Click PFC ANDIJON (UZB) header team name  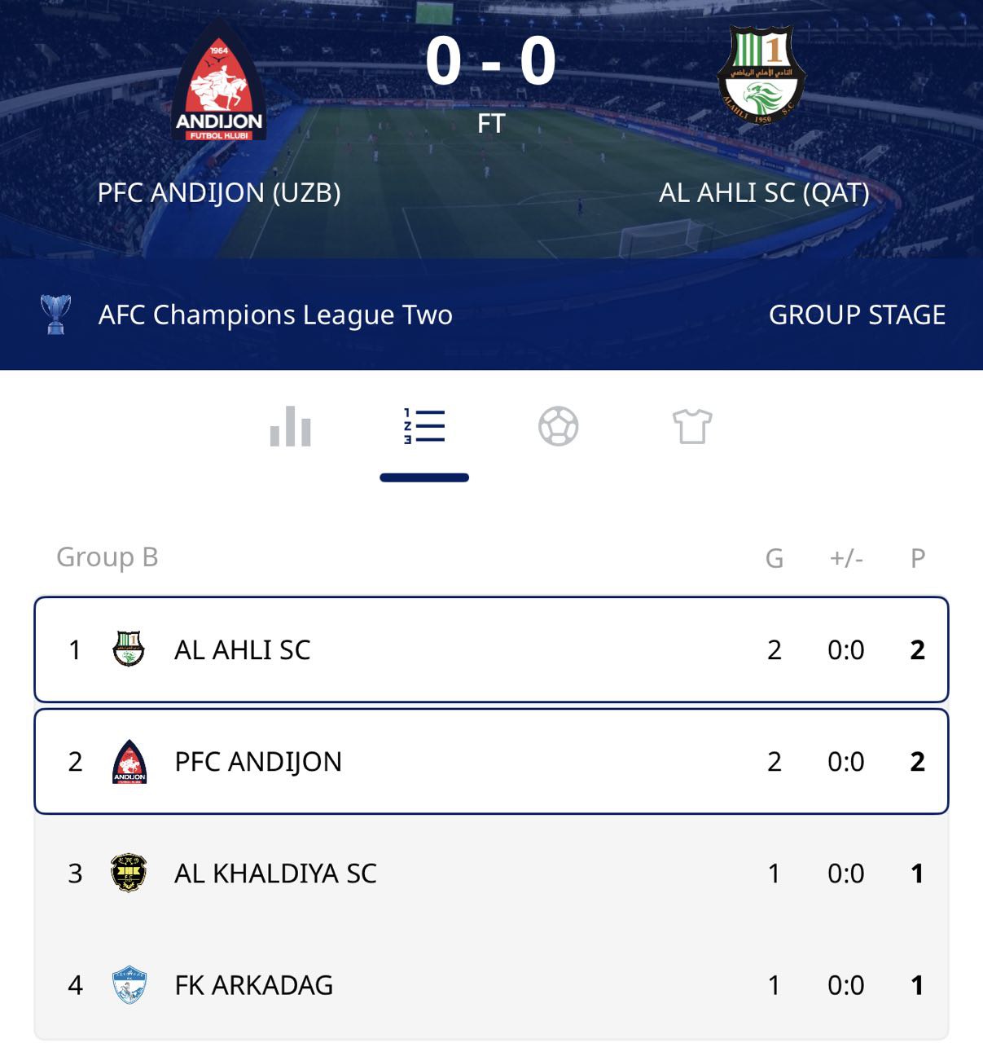pyautogui.click(x=219, y=192)
